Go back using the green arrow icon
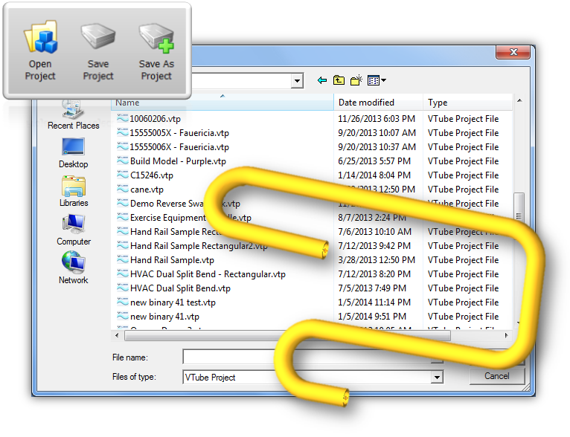570x437 pixels. pyautogui.click(x=322, y=80)
